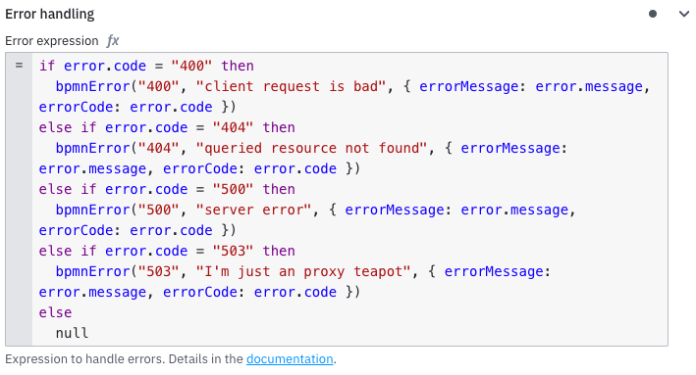This screenshot has width=696, height=375.
Task: Open the documentation link
Action: click(x=290, y=358)
